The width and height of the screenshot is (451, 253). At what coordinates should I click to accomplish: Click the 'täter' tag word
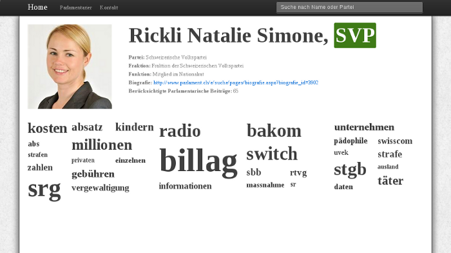390,181
